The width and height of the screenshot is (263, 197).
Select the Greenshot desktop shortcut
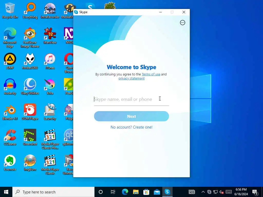click(30, 137)
